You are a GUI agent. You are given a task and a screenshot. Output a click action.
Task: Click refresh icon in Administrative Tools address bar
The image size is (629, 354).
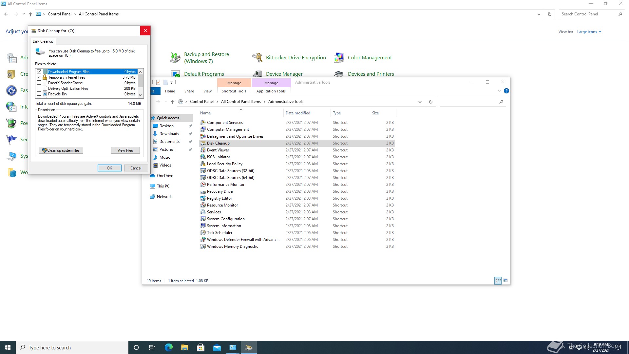coord(431,102)
